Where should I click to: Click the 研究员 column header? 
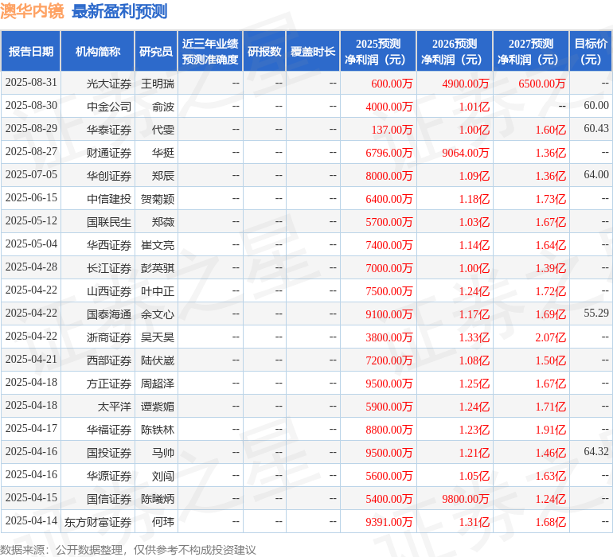tap(156, 51)
